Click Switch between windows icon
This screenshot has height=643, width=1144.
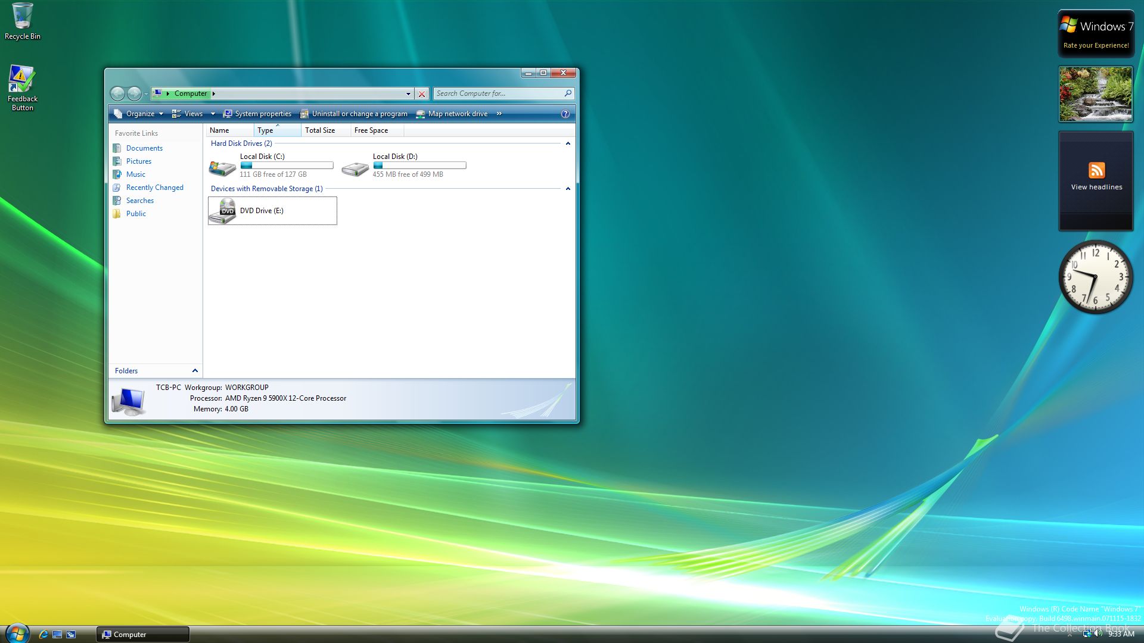(71, 635)
